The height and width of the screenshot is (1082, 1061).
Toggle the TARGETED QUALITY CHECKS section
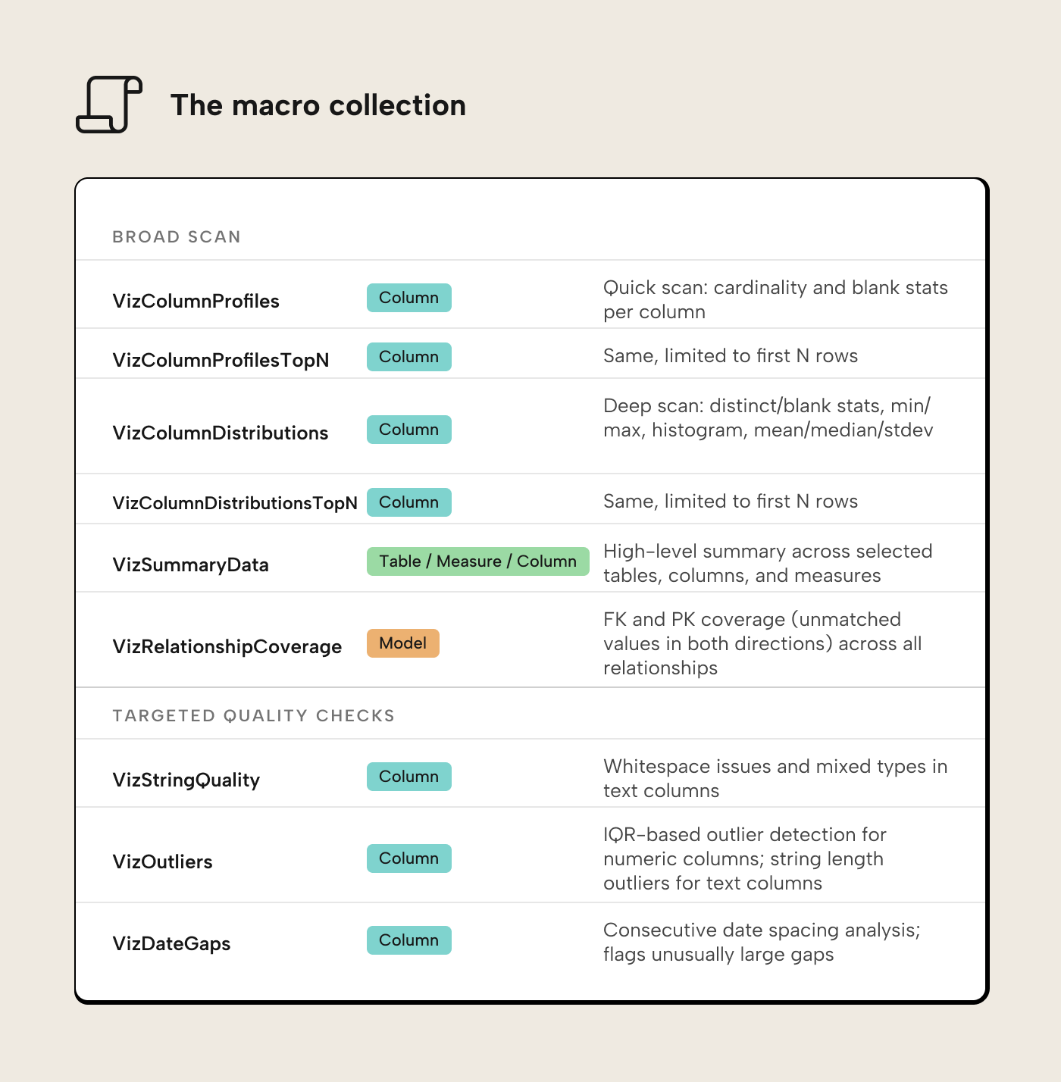click(253, 715)
